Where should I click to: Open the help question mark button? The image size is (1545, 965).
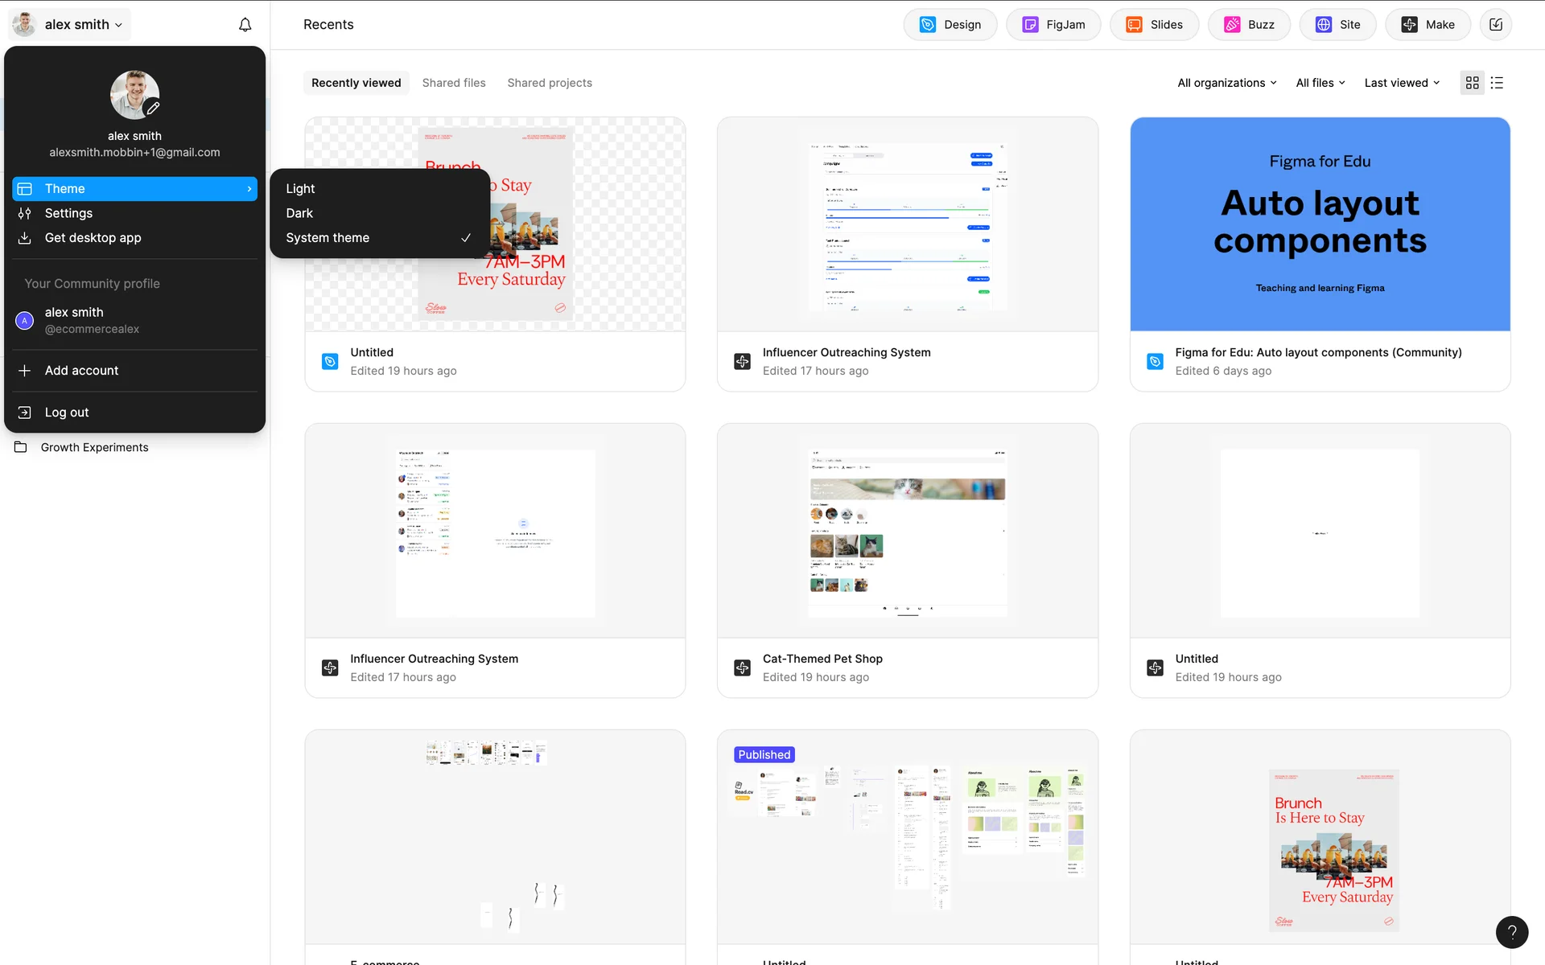[1511, 932]
